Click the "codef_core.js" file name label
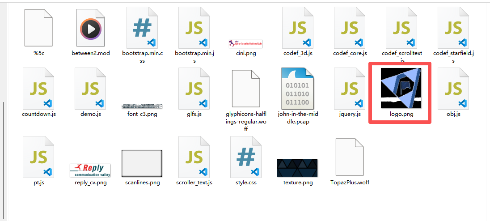Viewport: 490px width, 221px height. 350,53
